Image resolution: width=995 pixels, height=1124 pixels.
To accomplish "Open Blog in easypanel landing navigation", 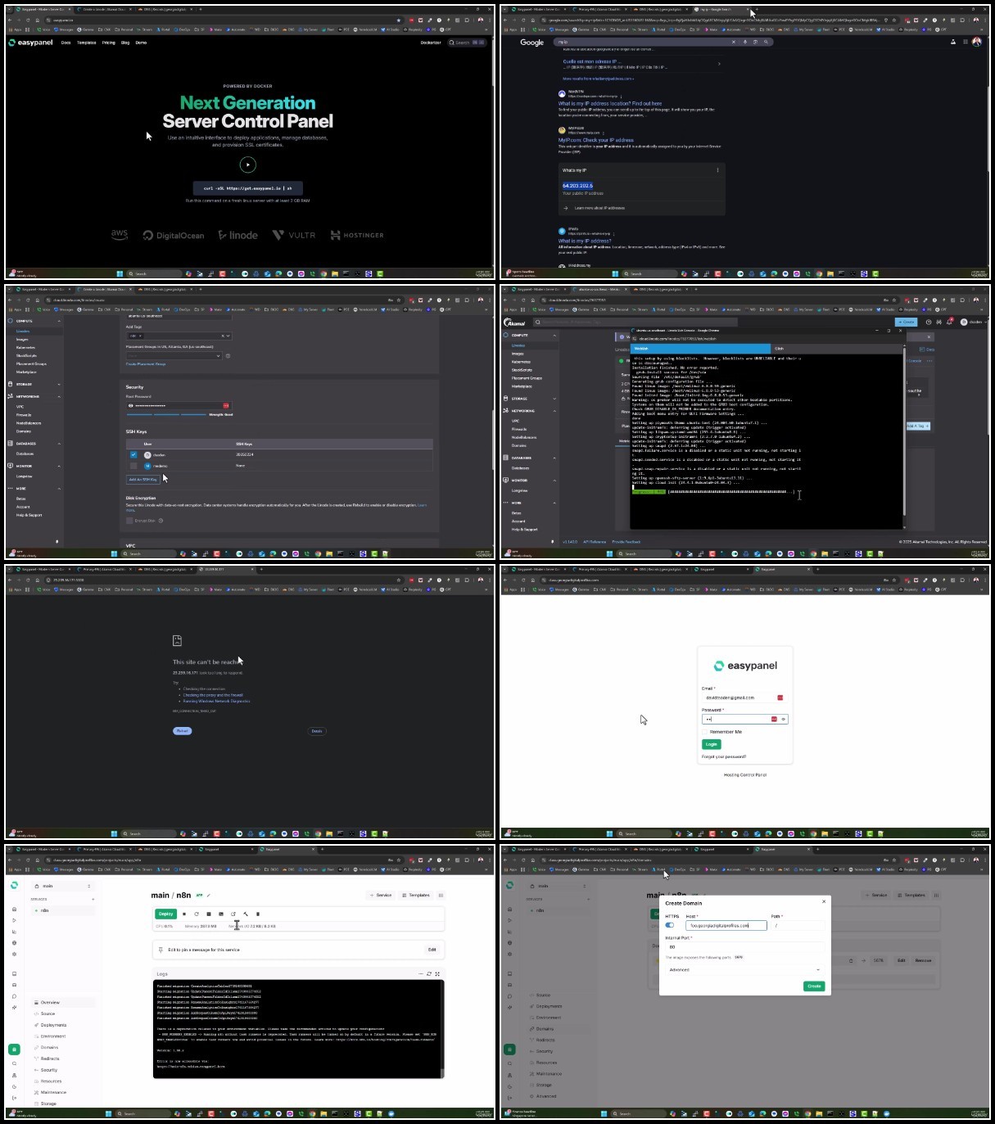I will coord(125,43).
